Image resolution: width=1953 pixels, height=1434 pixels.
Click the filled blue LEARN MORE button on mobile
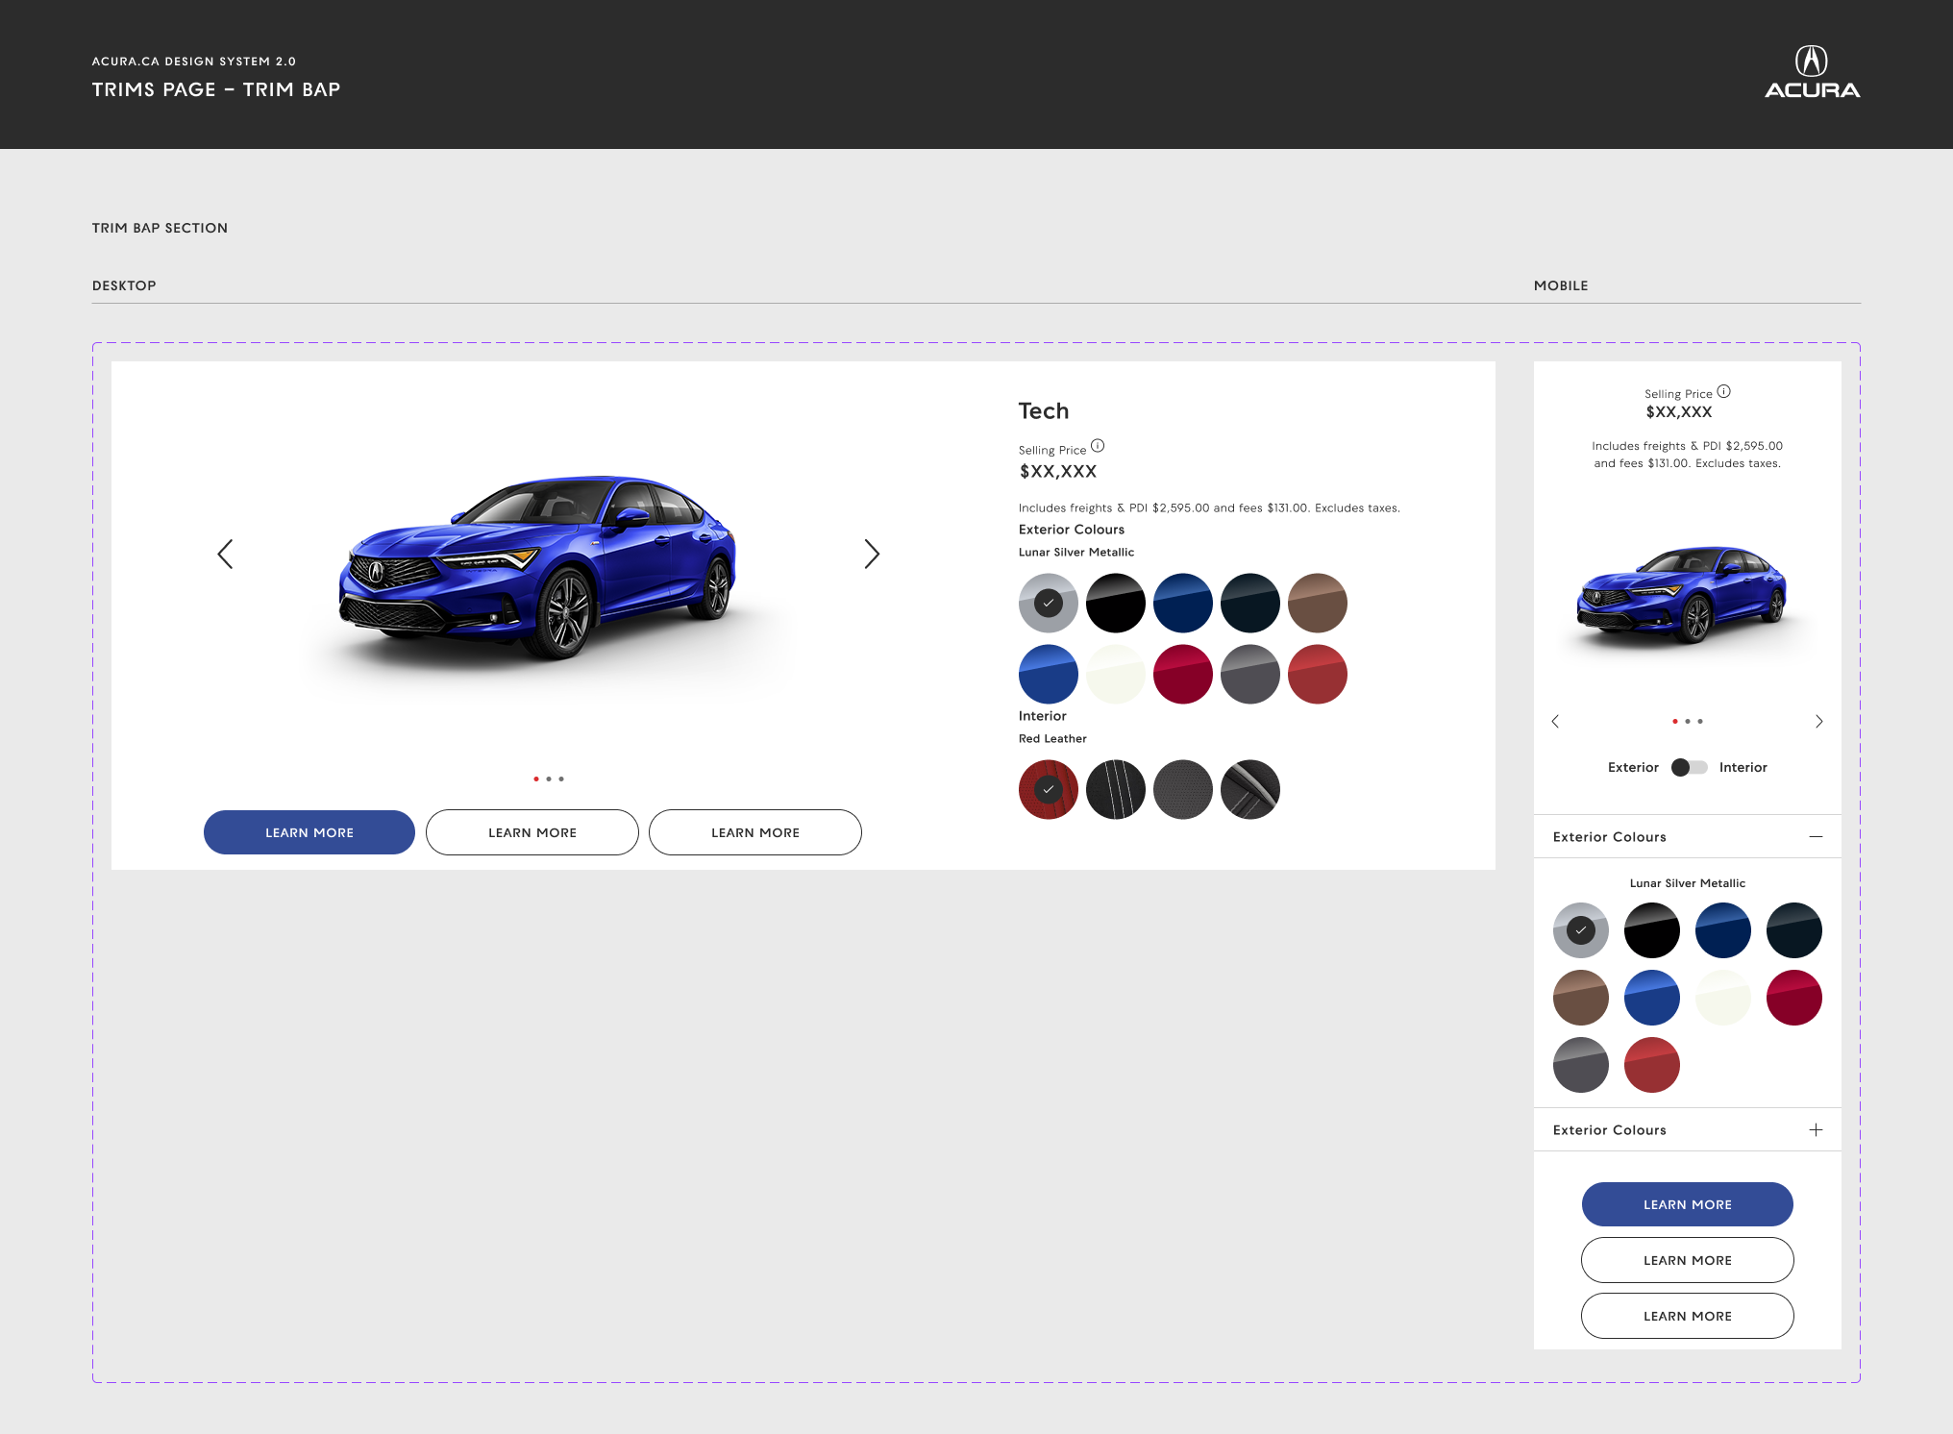(1688, 1204)
